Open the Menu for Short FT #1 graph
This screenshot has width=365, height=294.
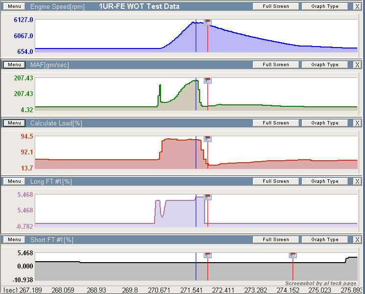14,240
